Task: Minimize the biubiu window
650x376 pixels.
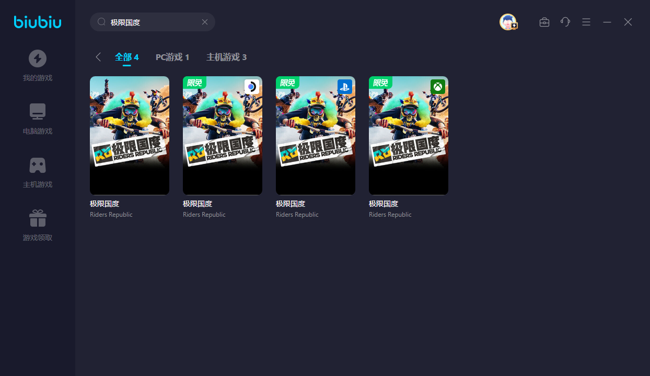Action: 607,22
